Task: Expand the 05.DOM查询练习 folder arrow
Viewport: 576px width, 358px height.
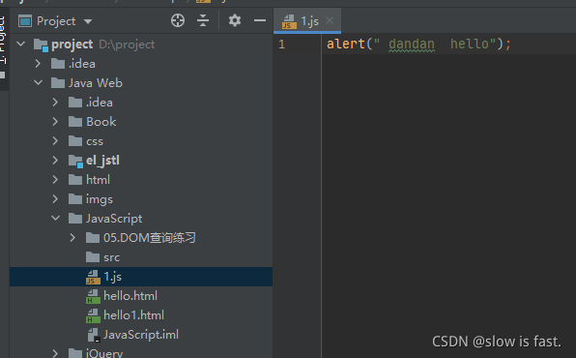Action: (x=72, y=238)
